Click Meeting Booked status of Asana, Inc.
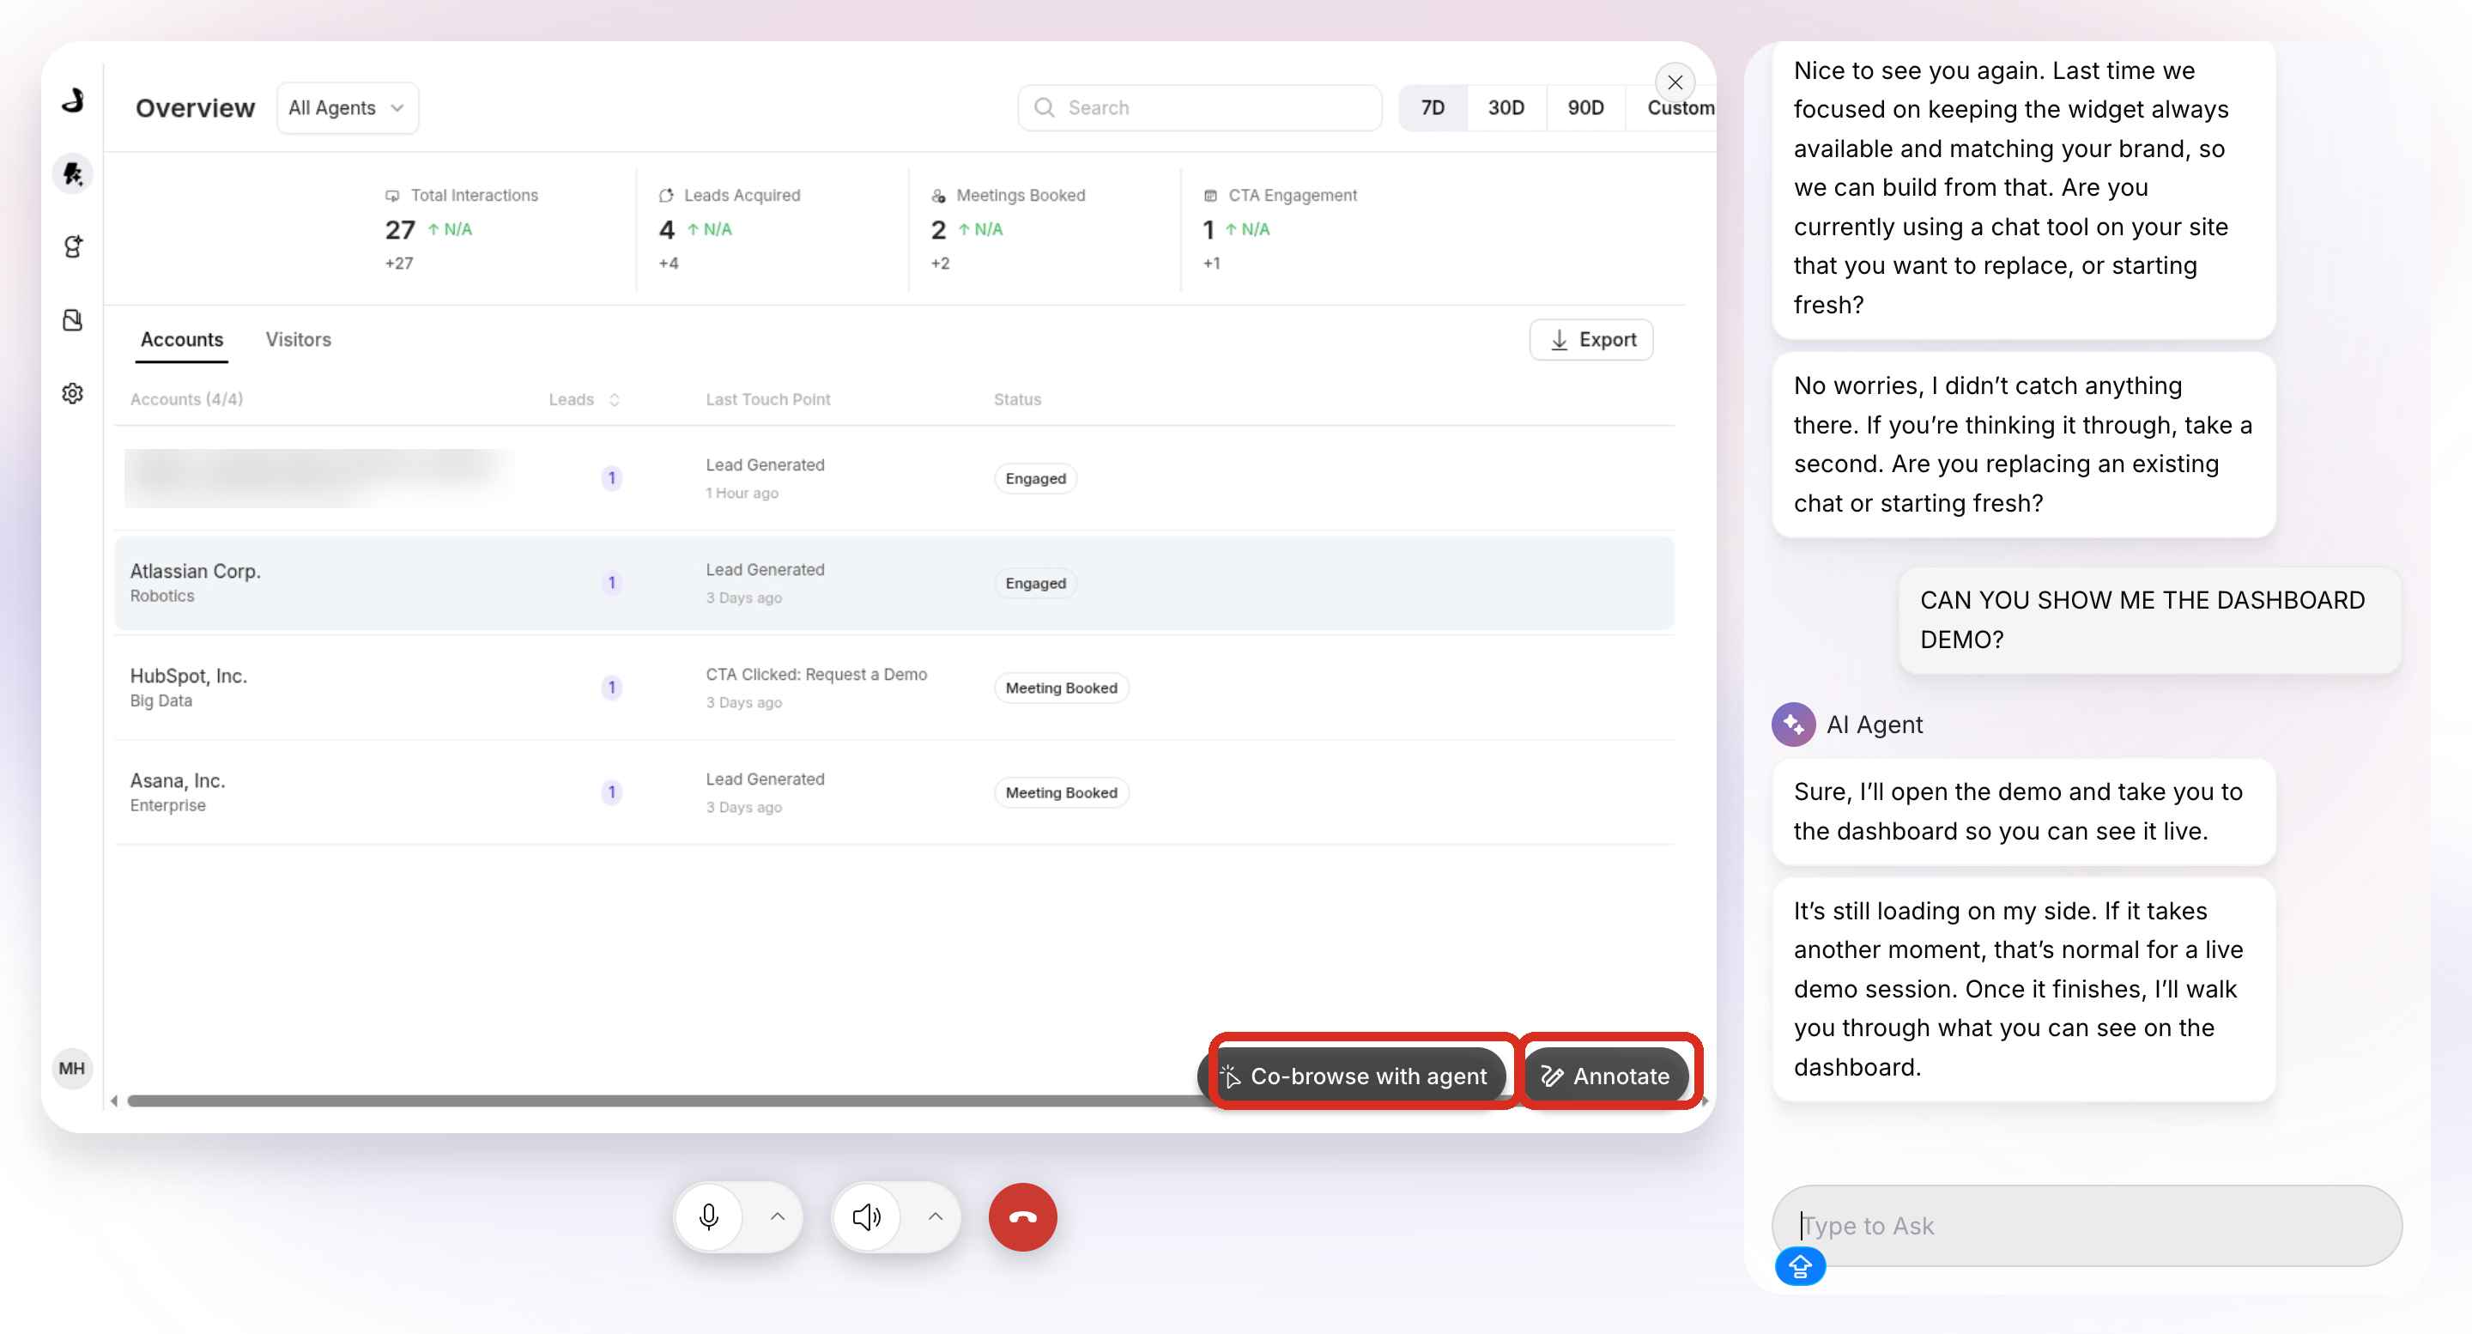This screenshot has height=1334, width=2472. click(1062, 792)
